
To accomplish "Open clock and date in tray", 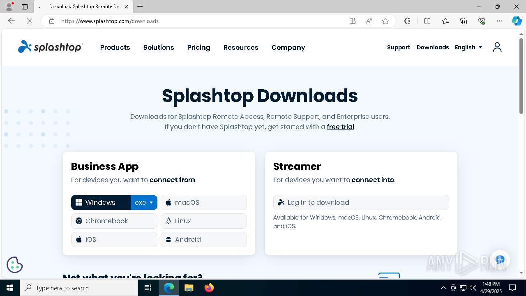I will pyautogui.click(x=491, y=288).
